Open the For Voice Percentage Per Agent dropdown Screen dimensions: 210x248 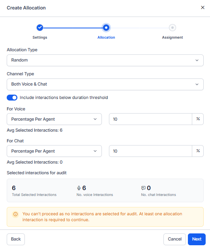[54, 119]
